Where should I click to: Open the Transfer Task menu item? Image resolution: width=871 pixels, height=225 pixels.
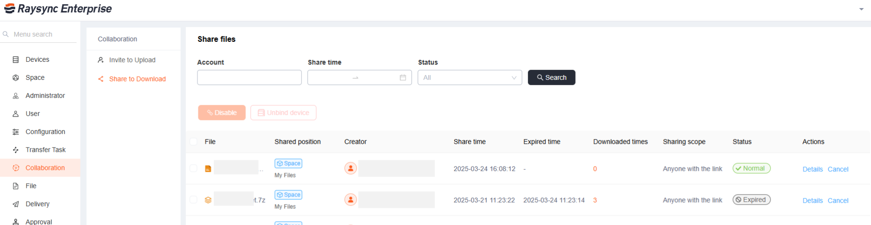point(40,150)
